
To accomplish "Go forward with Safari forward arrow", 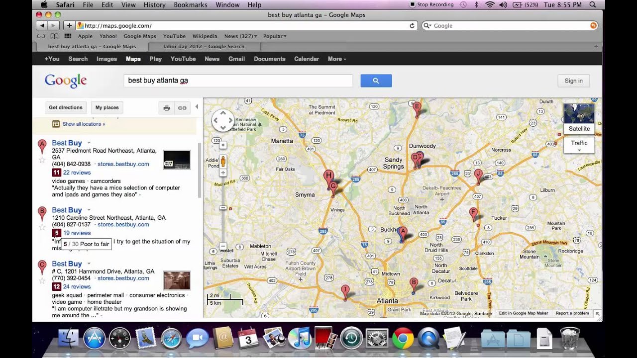I will point(54,25).
